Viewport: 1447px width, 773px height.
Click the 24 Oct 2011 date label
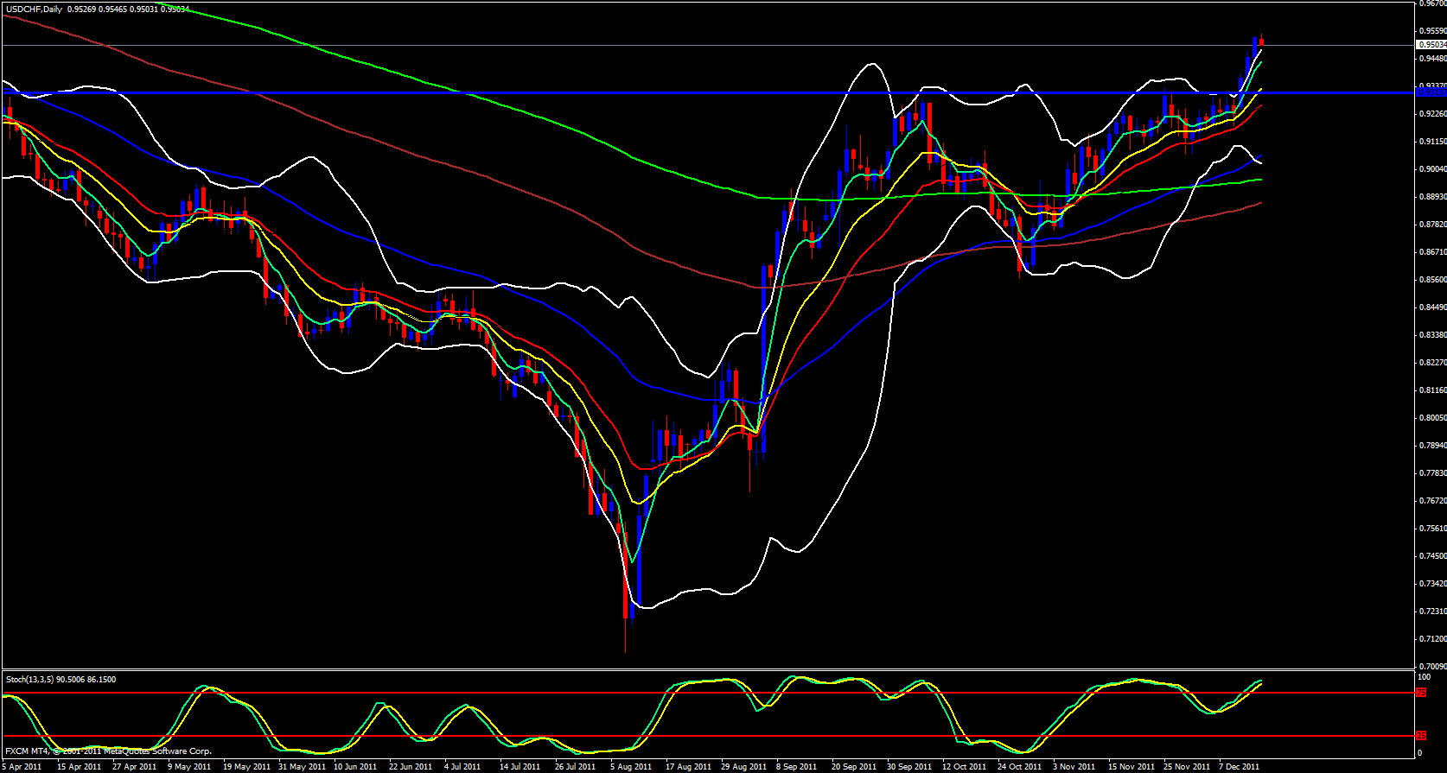[x=1019, y=766]
